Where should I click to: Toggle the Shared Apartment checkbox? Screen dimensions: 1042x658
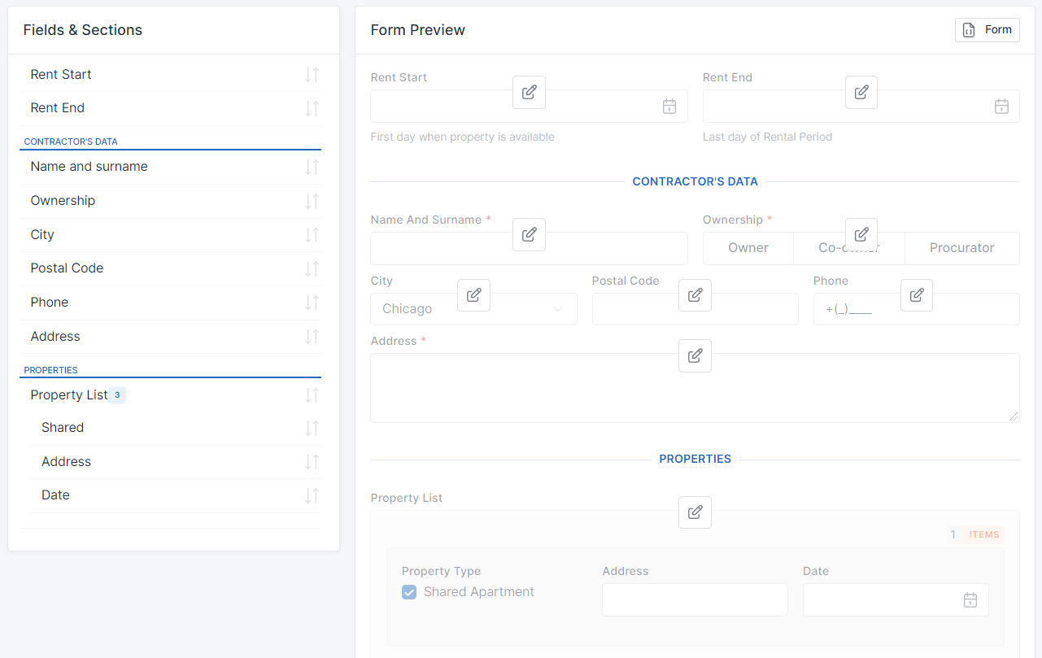pos(409,592)
